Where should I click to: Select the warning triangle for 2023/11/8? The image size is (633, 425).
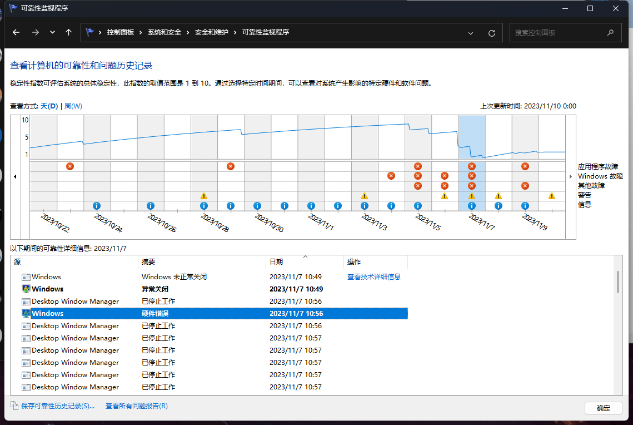[x=499, y=196]
